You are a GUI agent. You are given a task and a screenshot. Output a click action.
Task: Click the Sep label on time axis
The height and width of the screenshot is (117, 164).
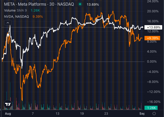(x=141, y=113)
